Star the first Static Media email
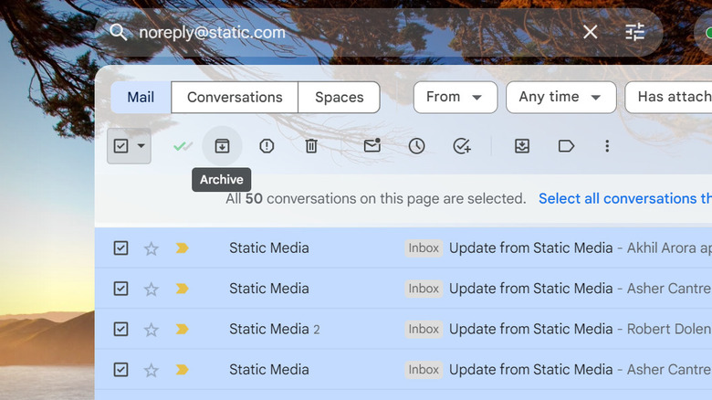 pyautogui.click(x=152, y=248)
